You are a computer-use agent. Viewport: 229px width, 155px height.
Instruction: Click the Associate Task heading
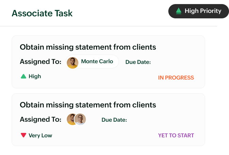pyautogui.click(x=42, y=13)
